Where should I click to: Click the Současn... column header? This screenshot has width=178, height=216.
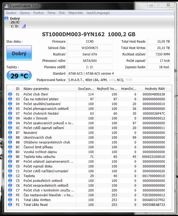tap(86, 89)
